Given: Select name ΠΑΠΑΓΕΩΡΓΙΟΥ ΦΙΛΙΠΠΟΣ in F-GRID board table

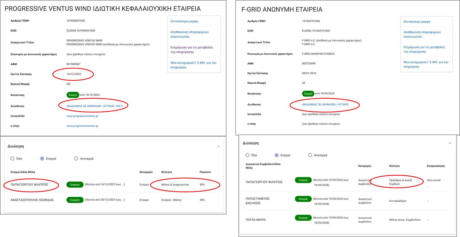Looking at the screenshot, I should pos(264,182).
